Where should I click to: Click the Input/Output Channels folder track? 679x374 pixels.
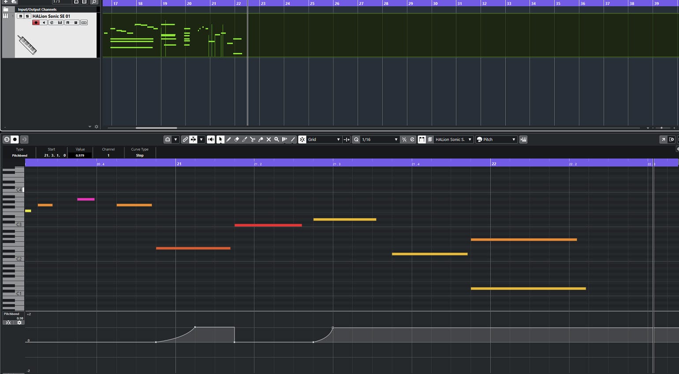(37, 9)
